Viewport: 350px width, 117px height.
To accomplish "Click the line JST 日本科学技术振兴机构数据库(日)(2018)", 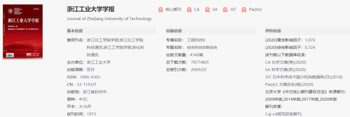I will pos(304,77).
